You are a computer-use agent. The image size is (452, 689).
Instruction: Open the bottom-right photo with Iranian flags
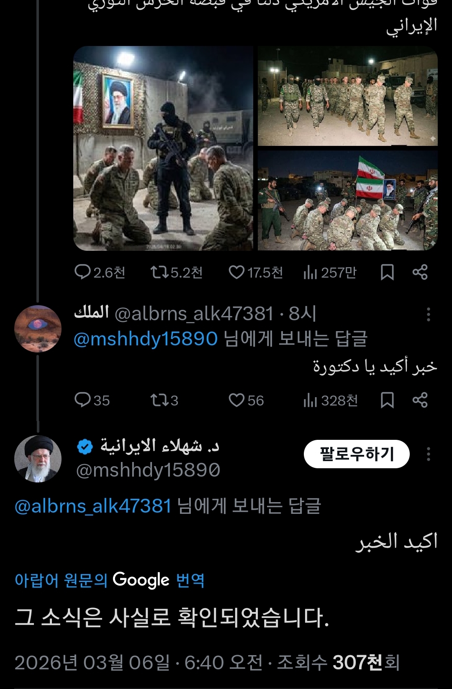(x=347, y=201)
